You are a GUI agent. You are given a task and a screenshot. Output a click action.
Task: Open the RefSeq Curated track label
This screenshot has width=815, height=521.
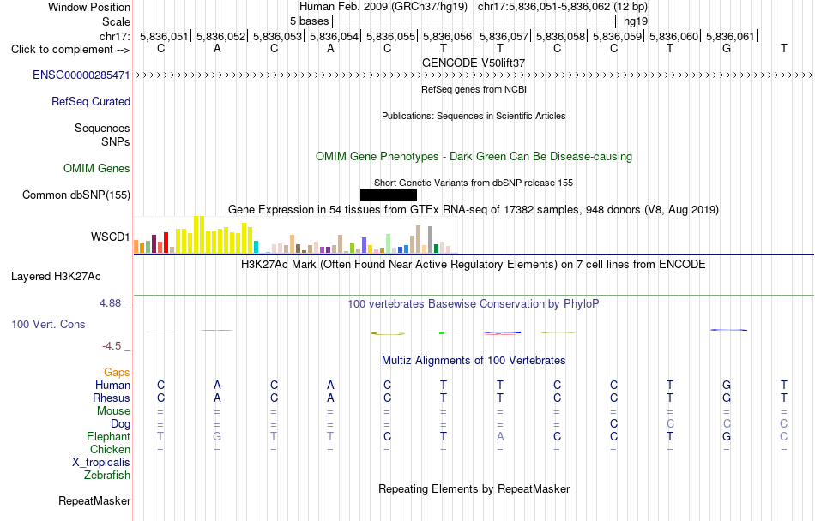point(91,102)
